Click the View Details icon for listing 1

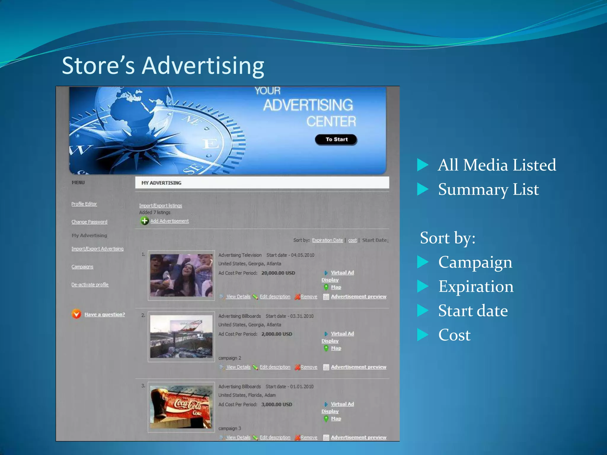(221, 297)
